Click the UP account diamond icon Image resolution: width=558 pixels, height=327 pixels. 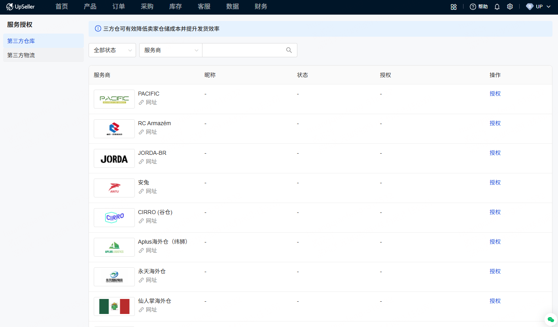click(x=530, y=7)
